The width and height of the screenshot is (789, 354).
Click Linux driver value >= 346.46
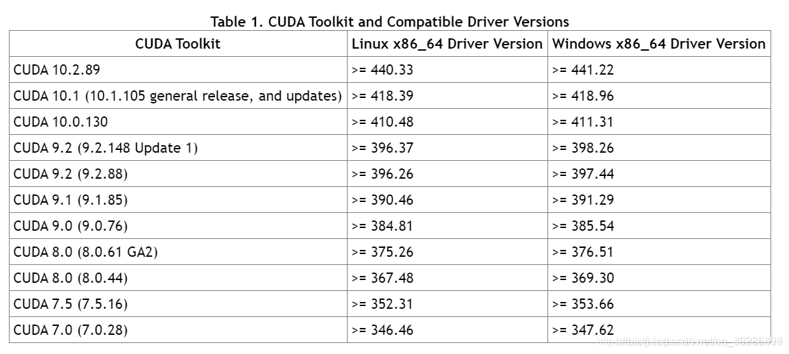point(383,330)
